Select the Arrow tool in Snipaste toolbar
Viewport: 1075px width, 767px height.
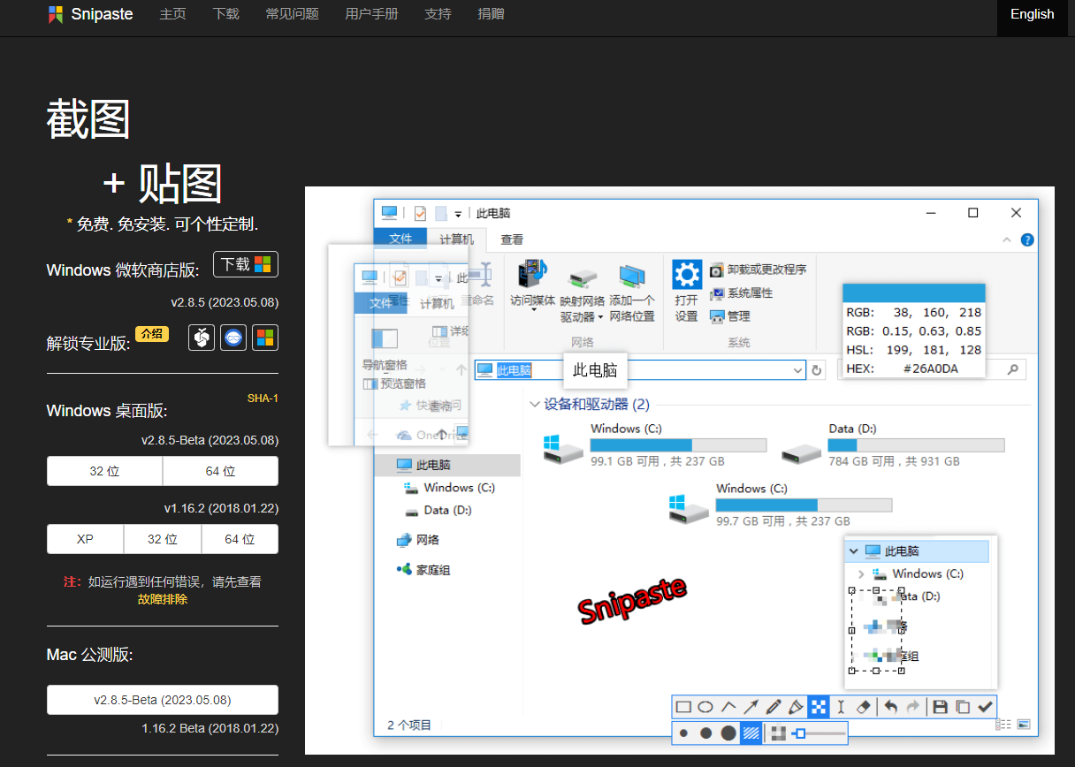751,707
